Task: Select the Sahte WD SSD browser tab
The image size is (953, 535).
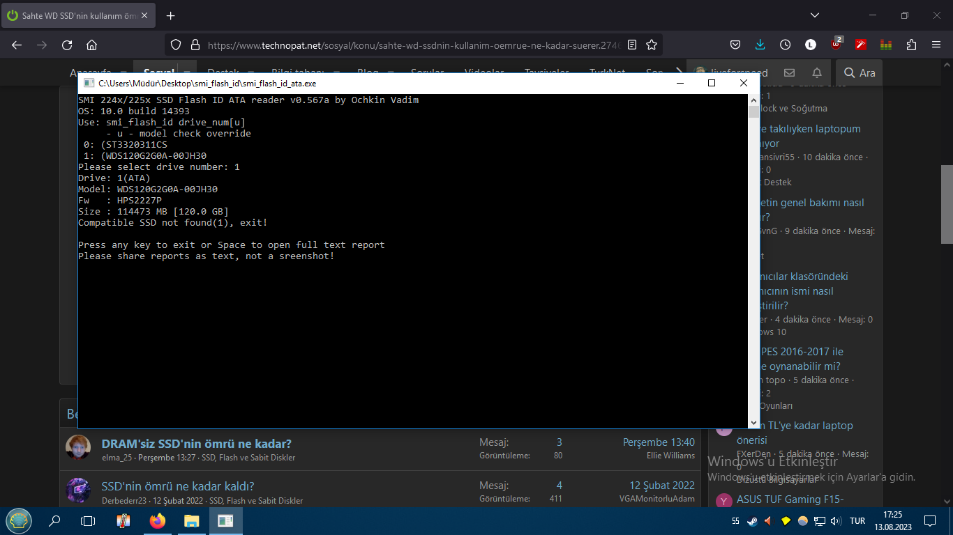Action: 78,15
